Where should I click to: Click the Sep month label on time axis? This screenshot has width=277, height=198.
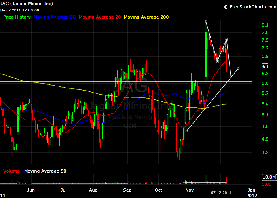coord(127,190)
